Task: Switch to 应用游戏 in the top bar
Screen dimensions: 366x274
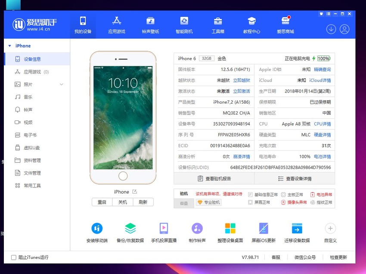Action: coord(117,25)
